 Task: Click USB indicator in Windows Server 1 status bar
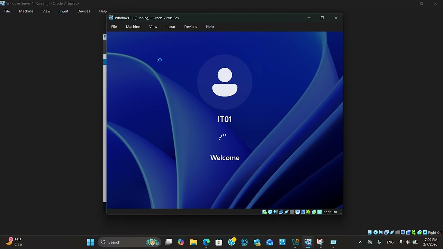392,232
